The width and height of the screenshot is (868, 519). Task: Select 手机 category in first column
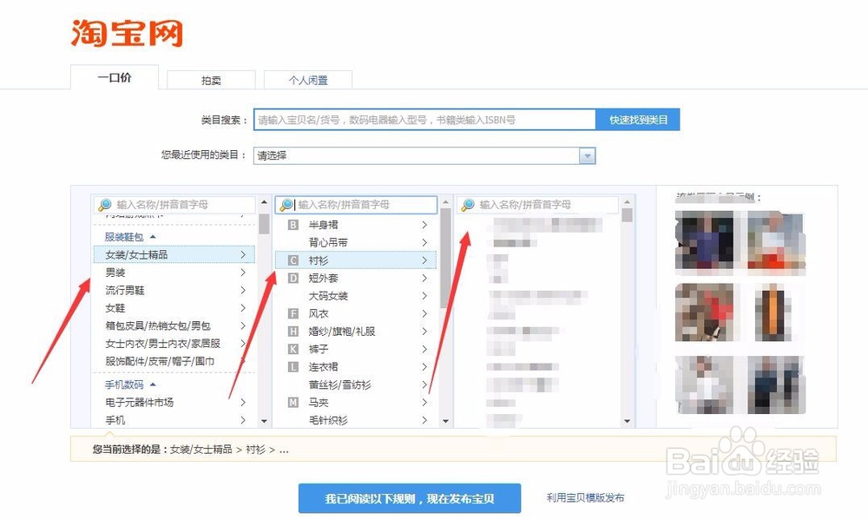click(x=174, y=420)
